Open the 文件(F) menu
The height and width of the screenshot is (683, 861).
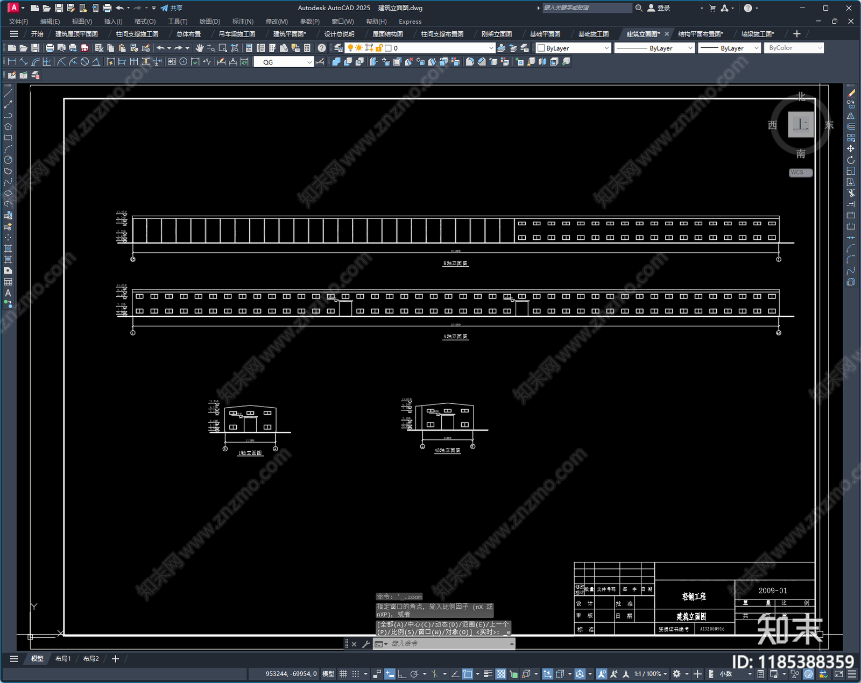[x=18, y=22]
